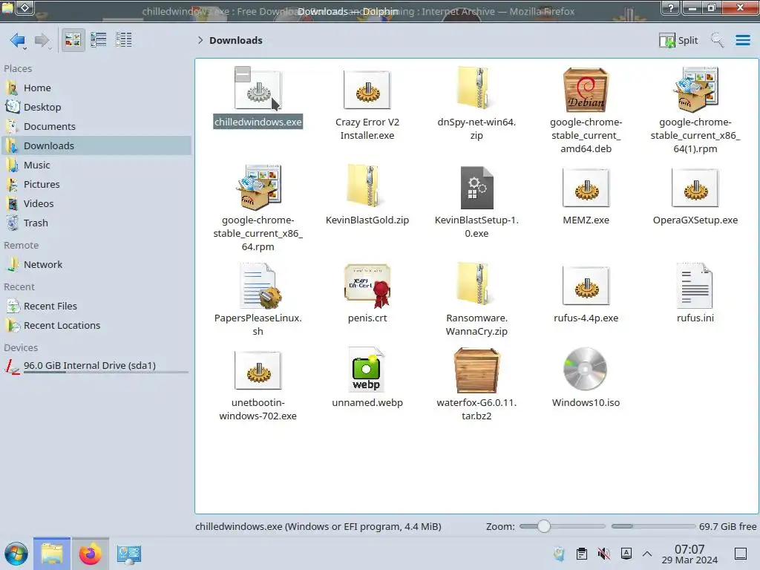Click the 96.0 GiB drive capacity bar
Image resolution: width=760 pixels, height=570 pixels.
click(x=105, y=373)
